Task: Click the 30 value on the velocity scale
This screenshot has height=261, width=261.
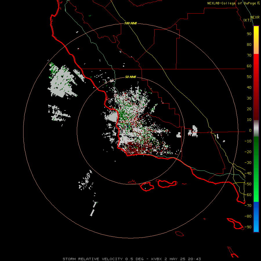Action: click(249, 98)
